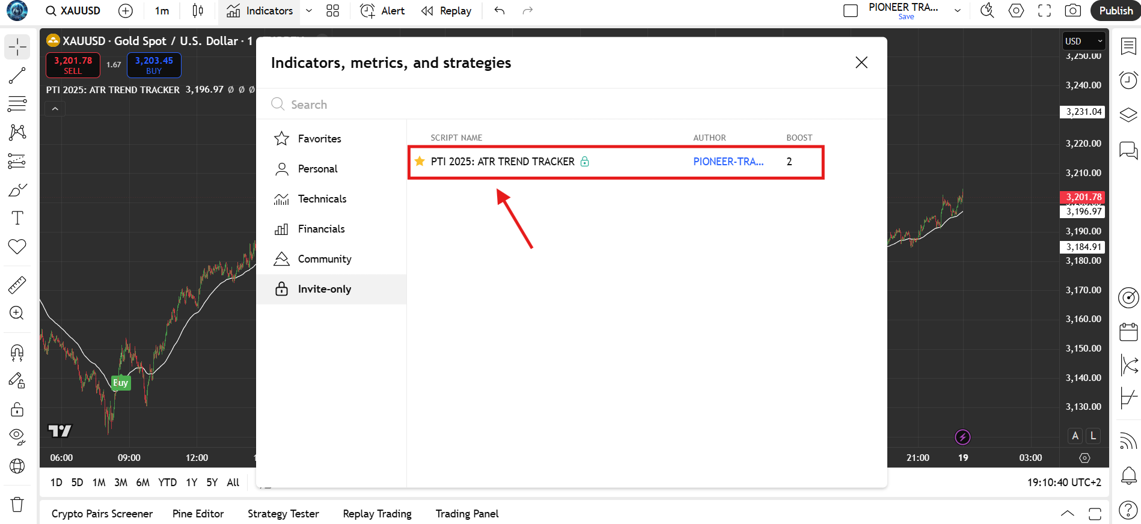Open the target icon in the right sidebar
This screenshot has width=1141, height=524.
pyautogui.click(x=1128, y=297)
